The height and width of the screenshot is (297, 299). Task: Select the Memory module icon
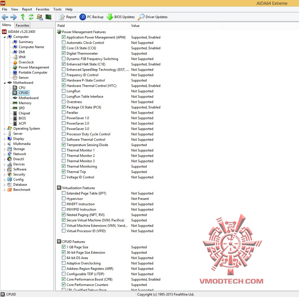coord(15,103)
